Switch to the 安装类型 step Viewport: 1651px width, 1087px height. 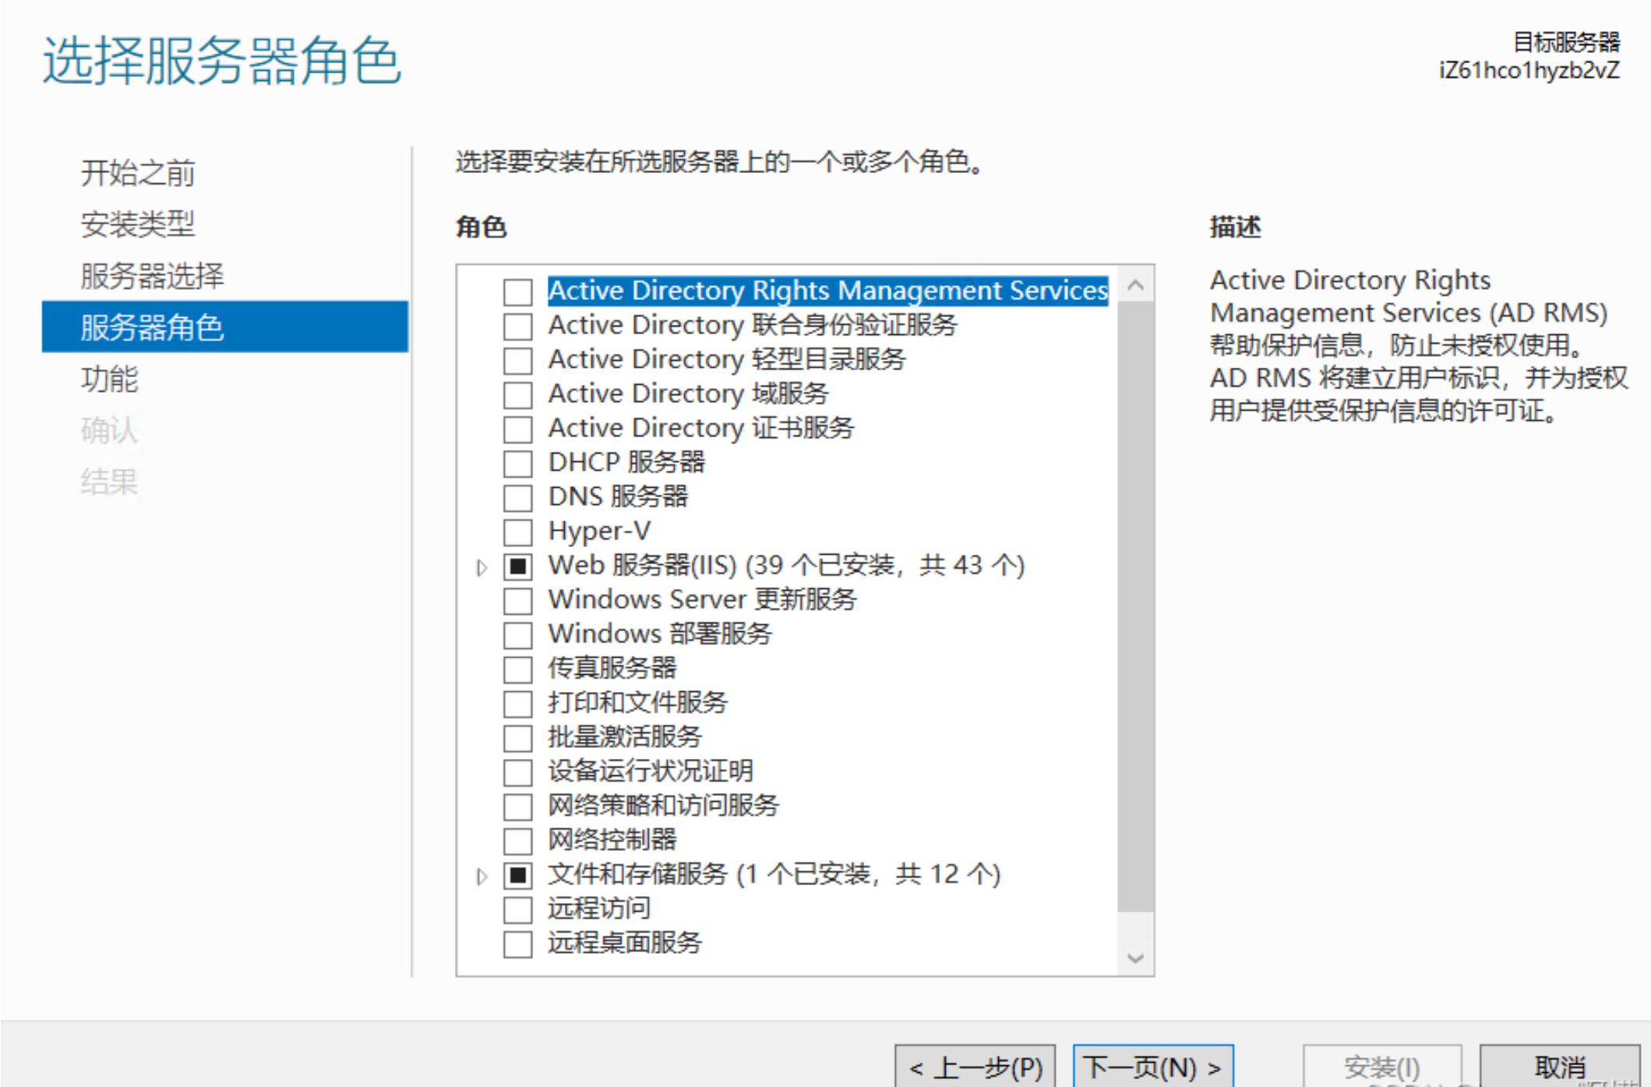tap(137, 225)
